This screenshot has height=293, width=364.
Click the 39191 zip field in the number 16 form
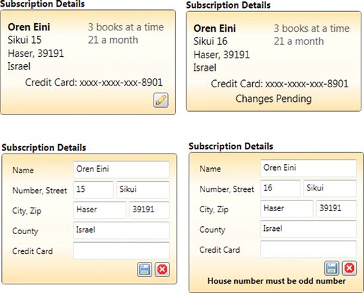337,208
